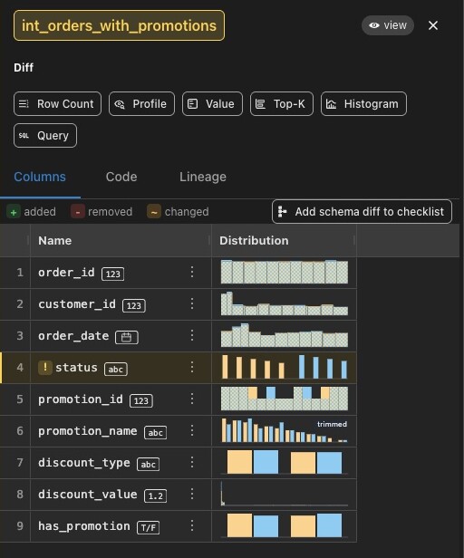The height and width of the screenshot is (558, 464).
Task: Click Add schema diff to checklist
Action: coord(362,212)
